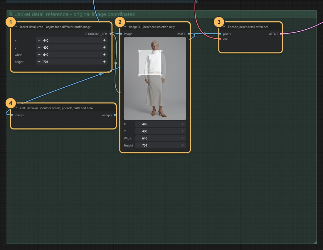Image resolution: width=323 pixels, height=250 pixels.
Task: Click plus on X in Image 3 node
Action: [183, 124]
